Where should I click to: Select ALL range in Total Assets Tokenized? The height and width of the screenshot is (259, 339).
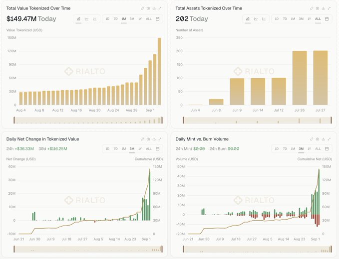(x=318, y=19)
